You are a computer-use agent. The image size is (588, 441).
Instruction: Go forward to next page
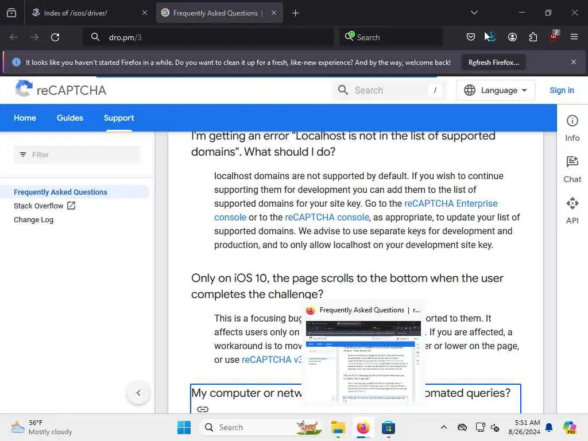34,37
